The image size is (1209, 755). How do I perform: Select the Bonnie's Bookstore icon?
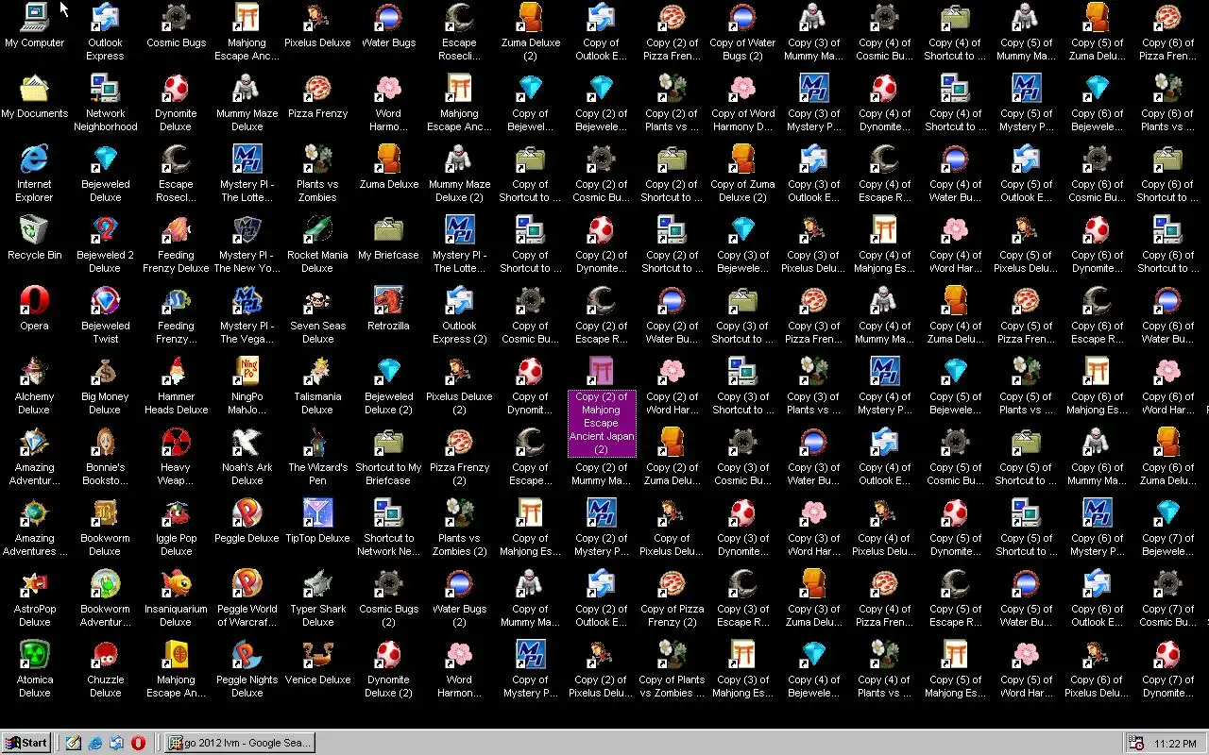(106, 458)
